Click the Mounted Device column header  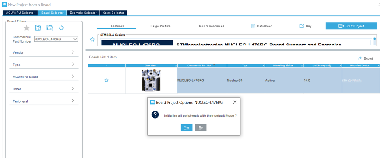[360, 65]
